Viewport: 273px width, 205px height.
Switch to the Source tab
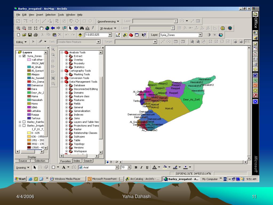[23, 161]
